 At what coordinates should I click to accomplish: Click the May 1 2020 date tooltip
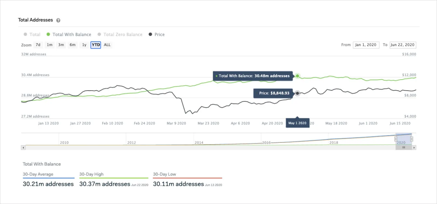point(298,123)
